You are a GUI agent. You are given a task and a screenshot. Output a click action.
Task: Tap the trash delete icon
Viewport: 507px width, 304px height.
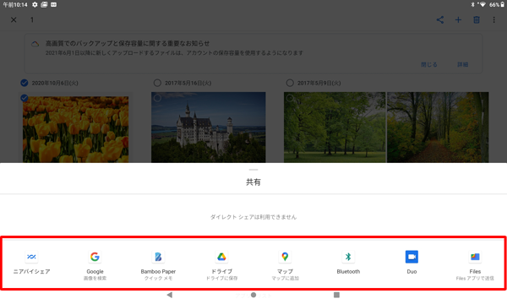477,19
